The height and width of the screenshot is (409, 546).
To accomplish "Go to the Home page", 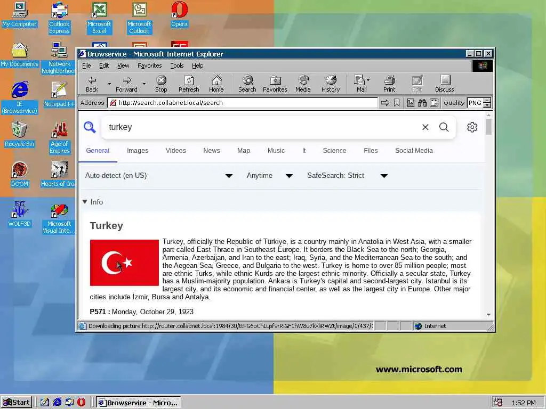I will tap(216, 84).
